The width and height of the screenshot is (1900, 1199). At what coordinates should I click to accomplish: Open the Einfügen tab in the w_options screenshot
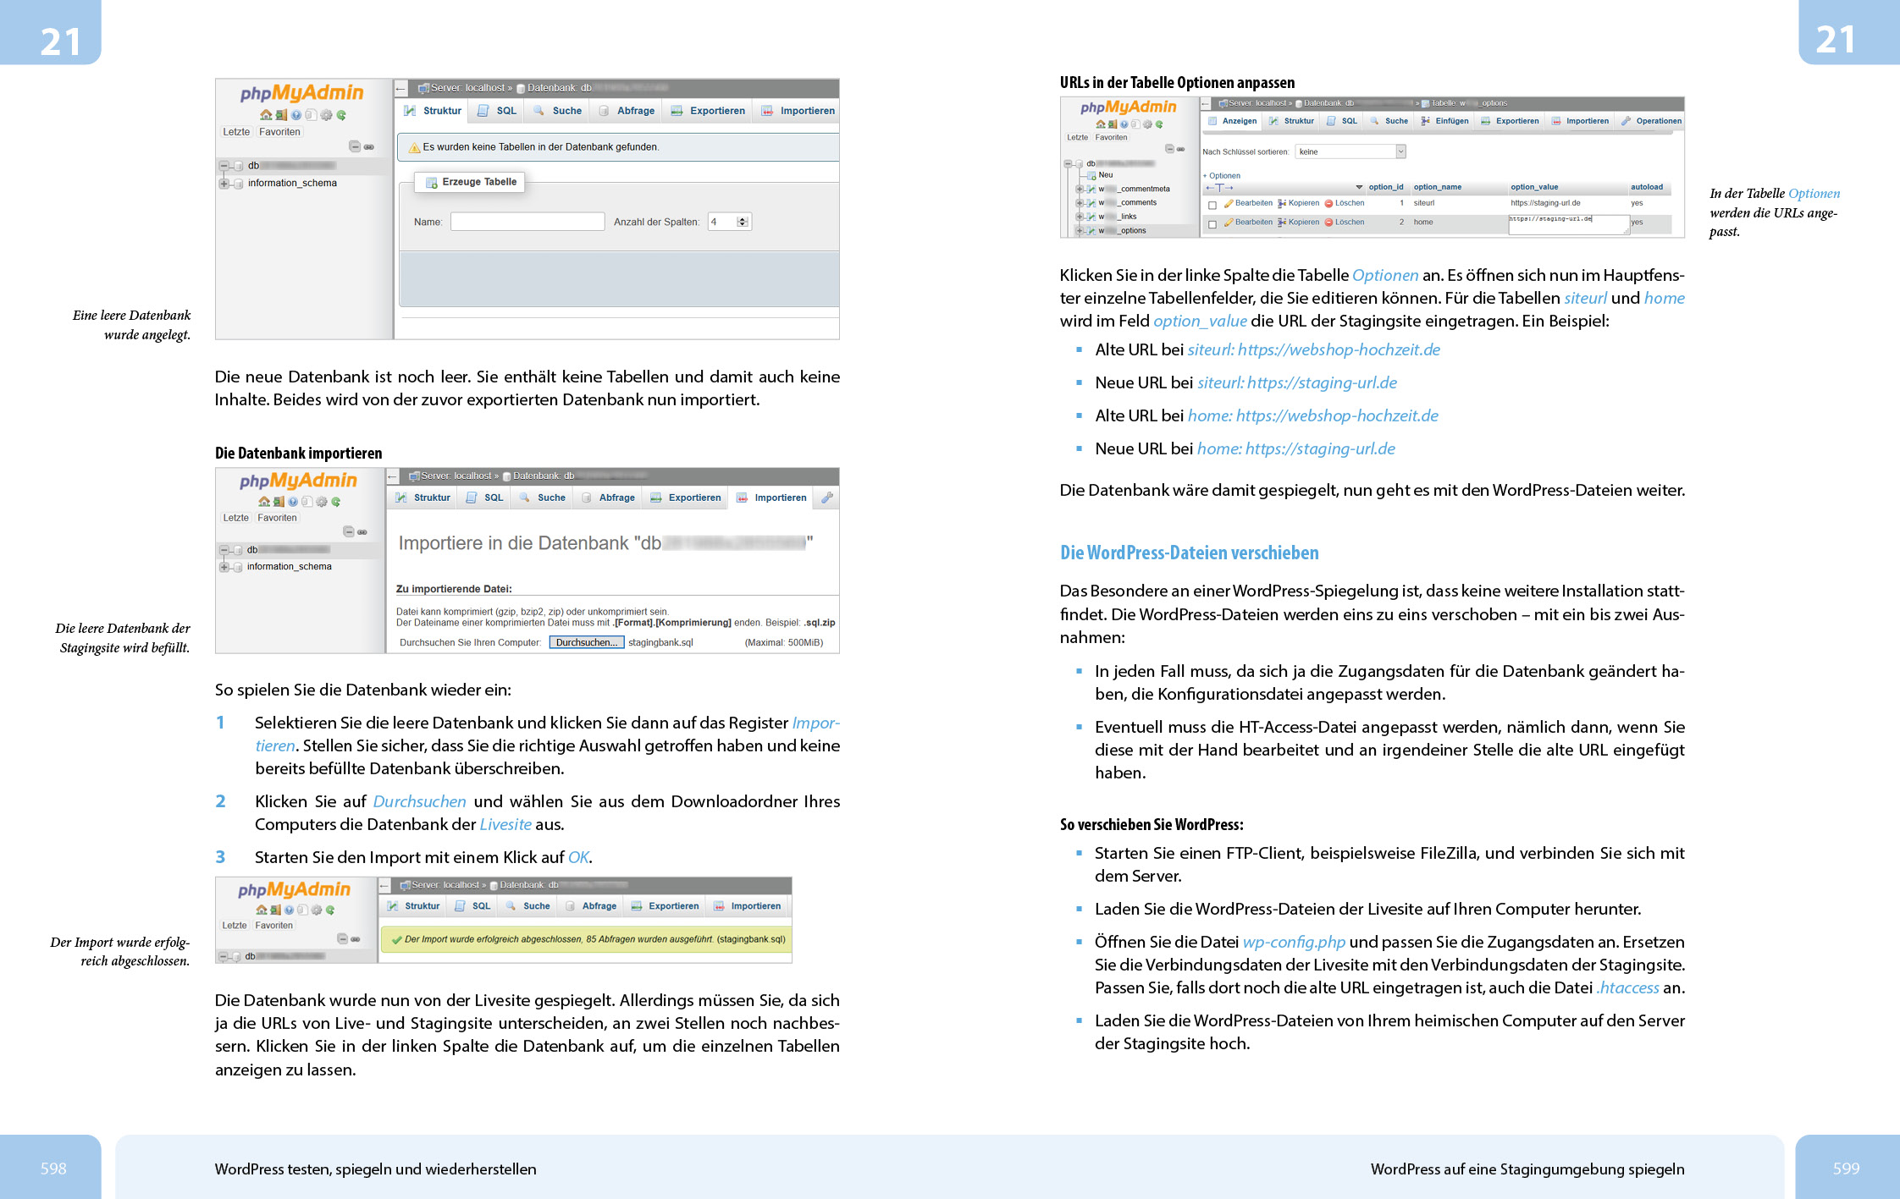pos(1444,121)
